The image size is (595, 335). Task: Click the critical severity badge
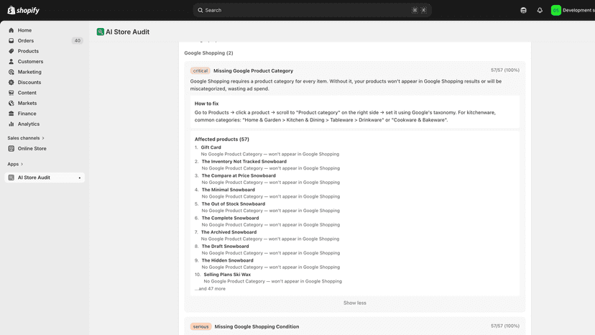click(200, 70)
